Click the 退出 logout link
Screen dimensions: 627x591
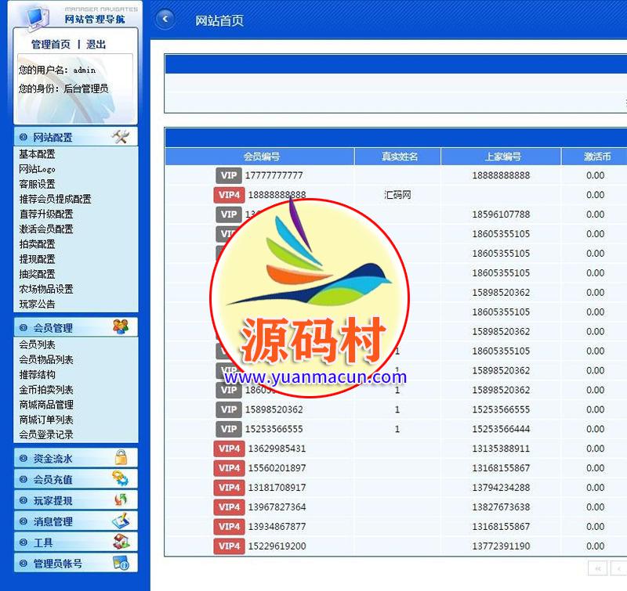point(96,45)
